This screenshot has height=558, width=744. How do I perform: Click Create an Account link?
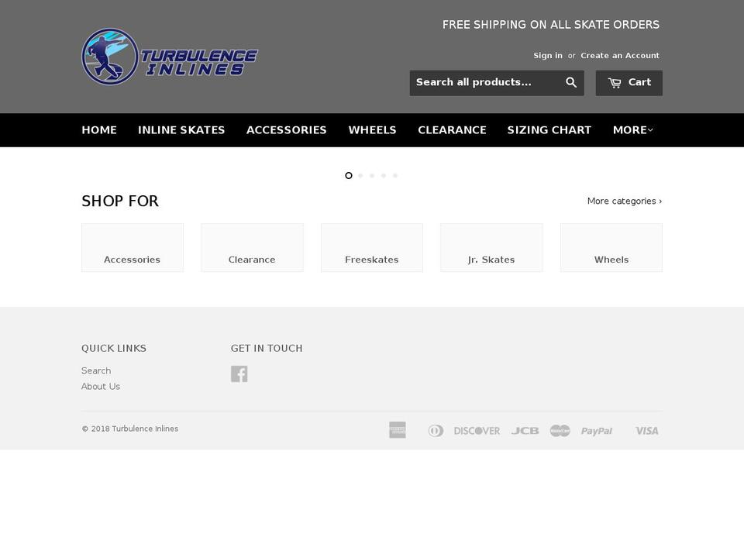point(620,56)
